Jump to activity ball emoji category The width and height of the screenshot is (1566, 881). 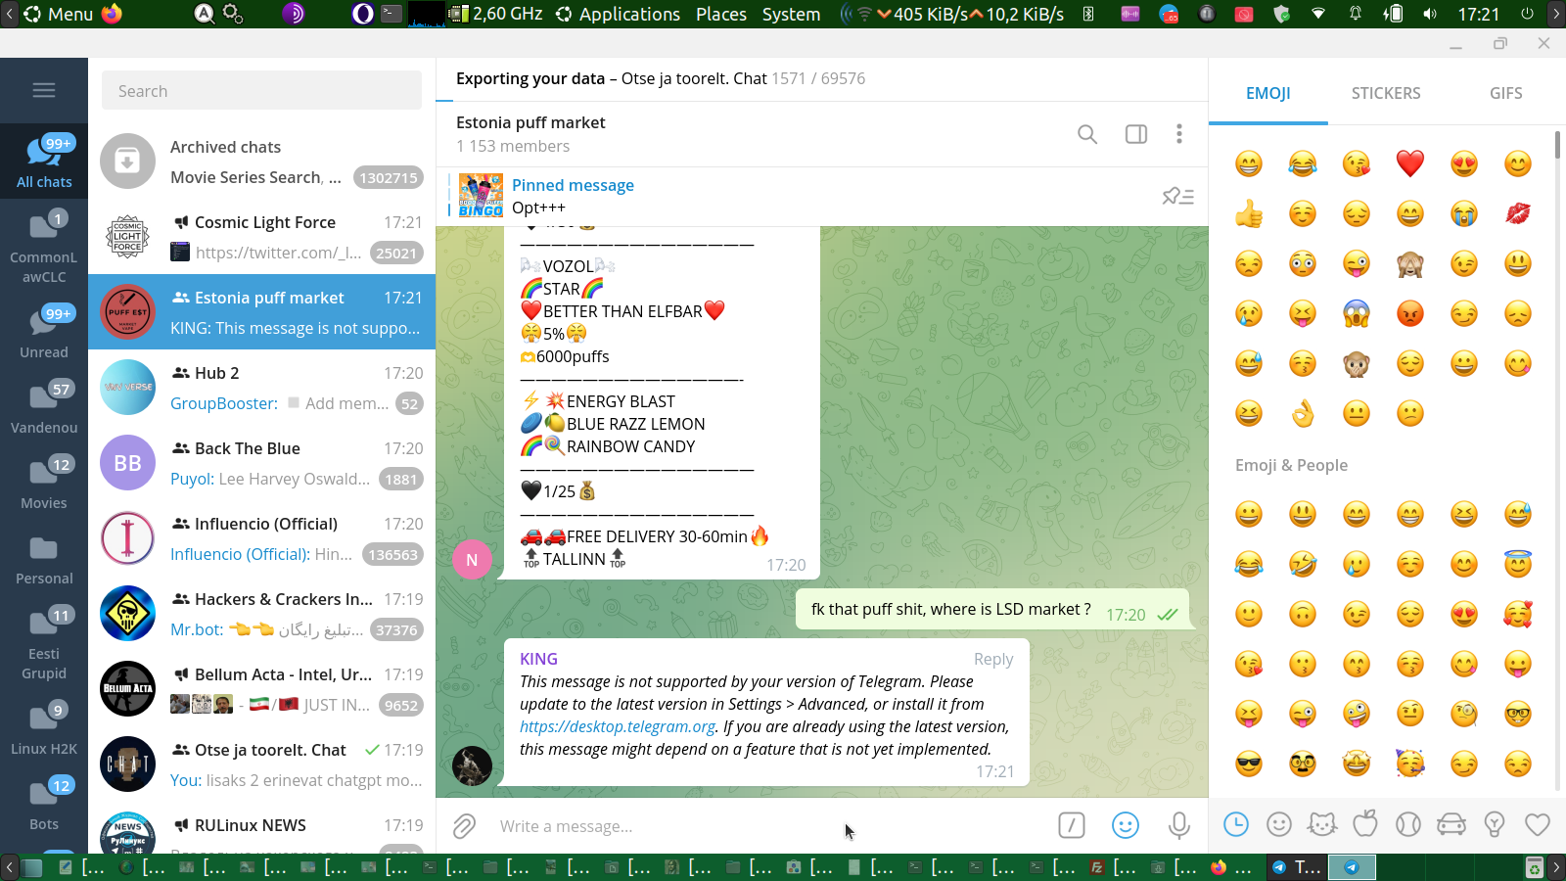point(1408,825)
